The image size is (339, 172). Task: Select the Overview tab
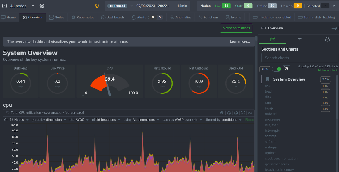coord(32,17)
